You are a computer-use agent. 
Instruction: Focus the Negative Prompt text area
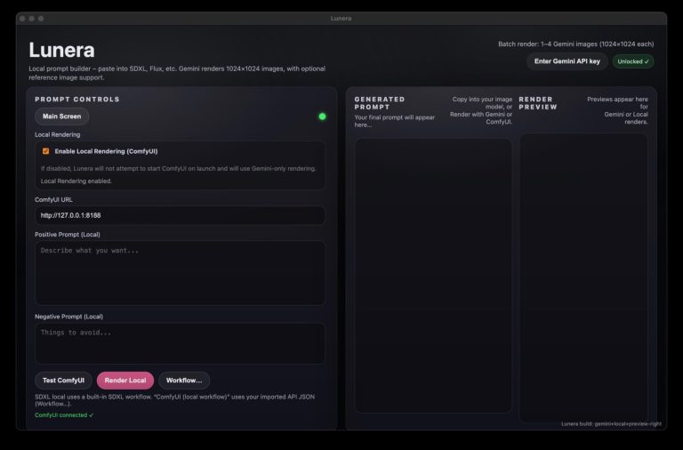(x=180, y=342)
